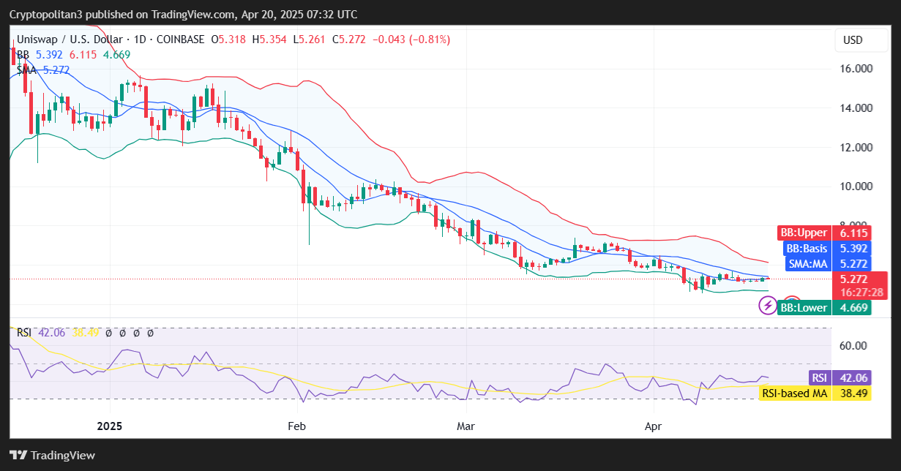Viewport: 901px width, 471px height.
Task: Click the BB:Lower axis label
Action: pos(804,307)
